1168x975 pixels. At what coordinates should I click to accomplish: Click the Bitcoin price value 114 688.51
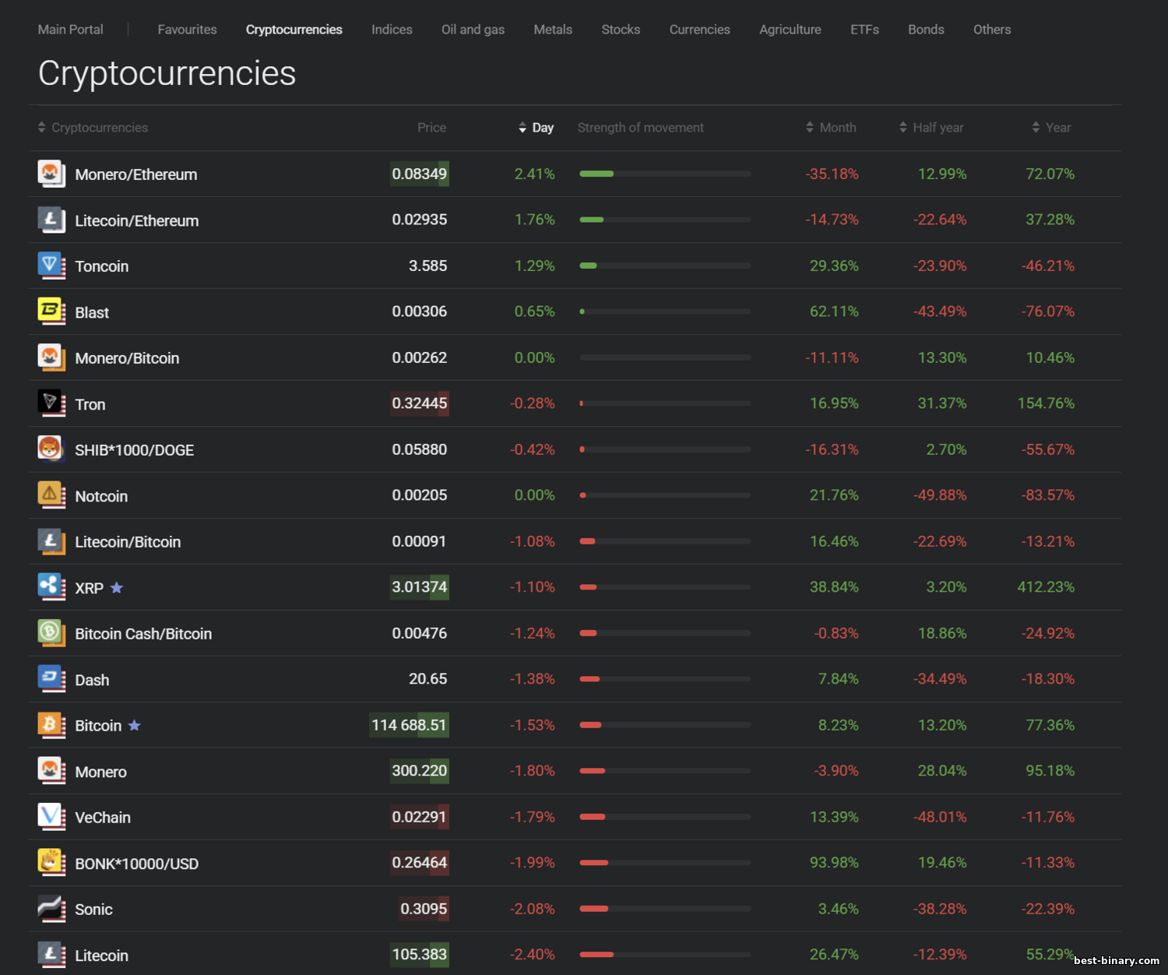point(409,726)
